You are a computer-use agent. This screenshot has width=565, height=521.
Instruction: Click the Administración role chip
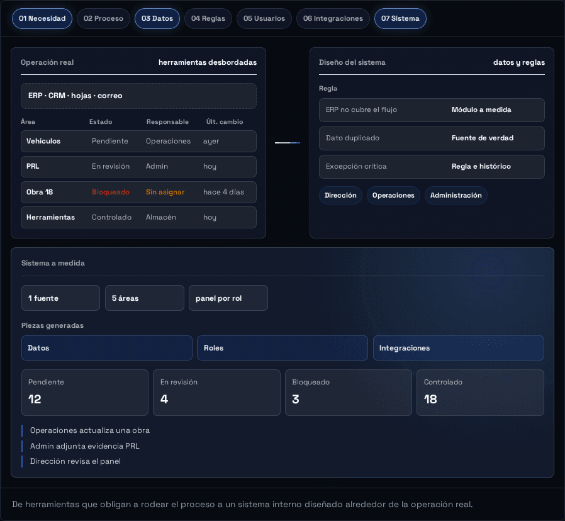pos(456,195)
